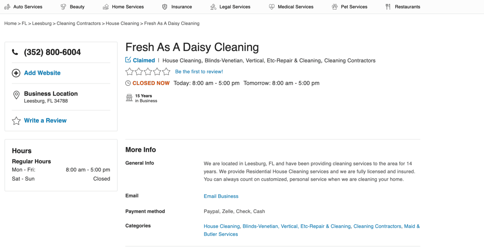Go to Leesburg in the breadcrumb

(x=42, y=23)
